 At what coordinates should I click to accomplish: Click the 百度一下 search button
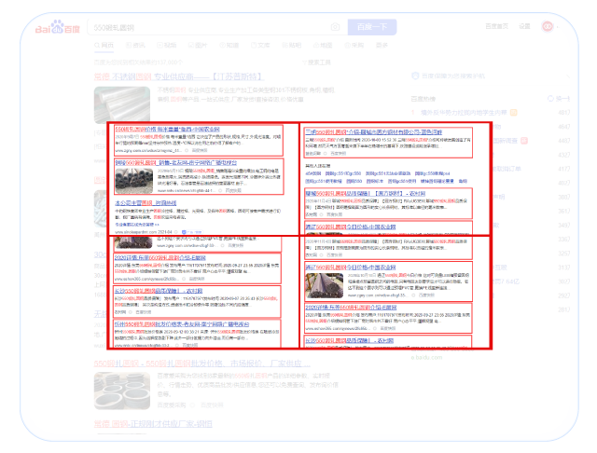(370, 27)
